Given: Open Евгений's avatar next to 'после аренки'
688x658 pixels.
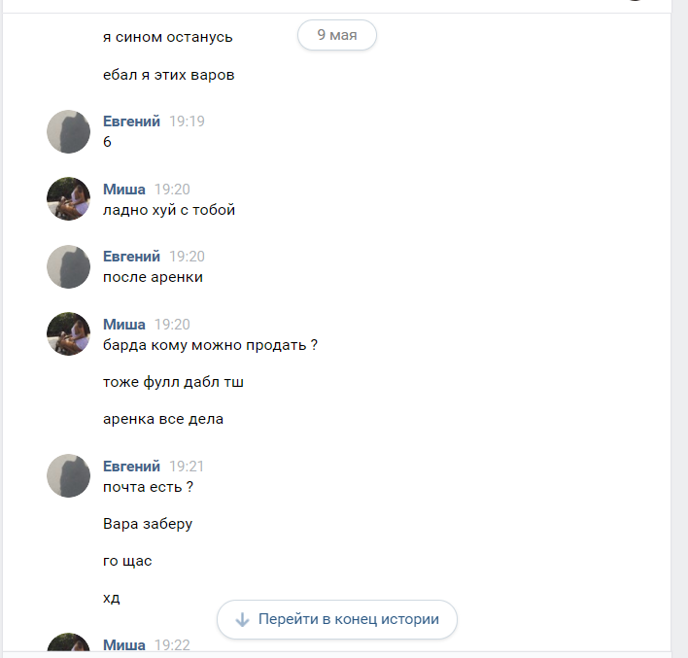Looking at the screenshot, I should (x=68, y=267).
